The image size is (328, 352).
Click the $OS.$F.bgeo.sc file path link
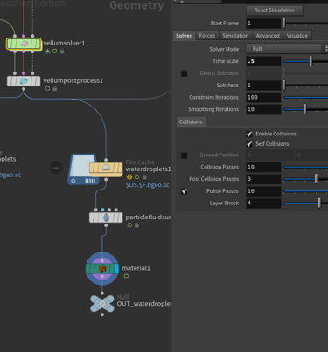(148, 185)
